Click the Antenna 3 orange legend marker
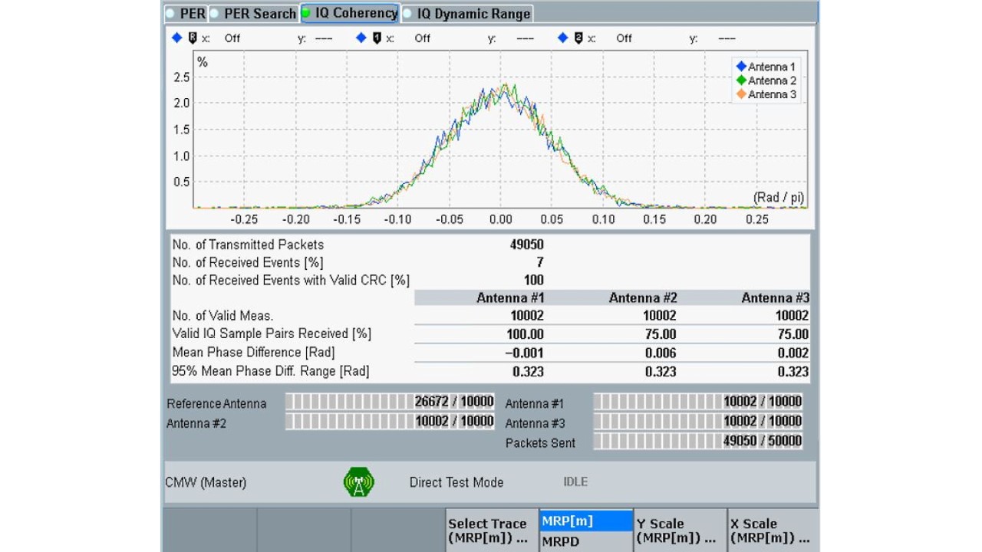Screen dimensions: 982x552 (741, 94)
